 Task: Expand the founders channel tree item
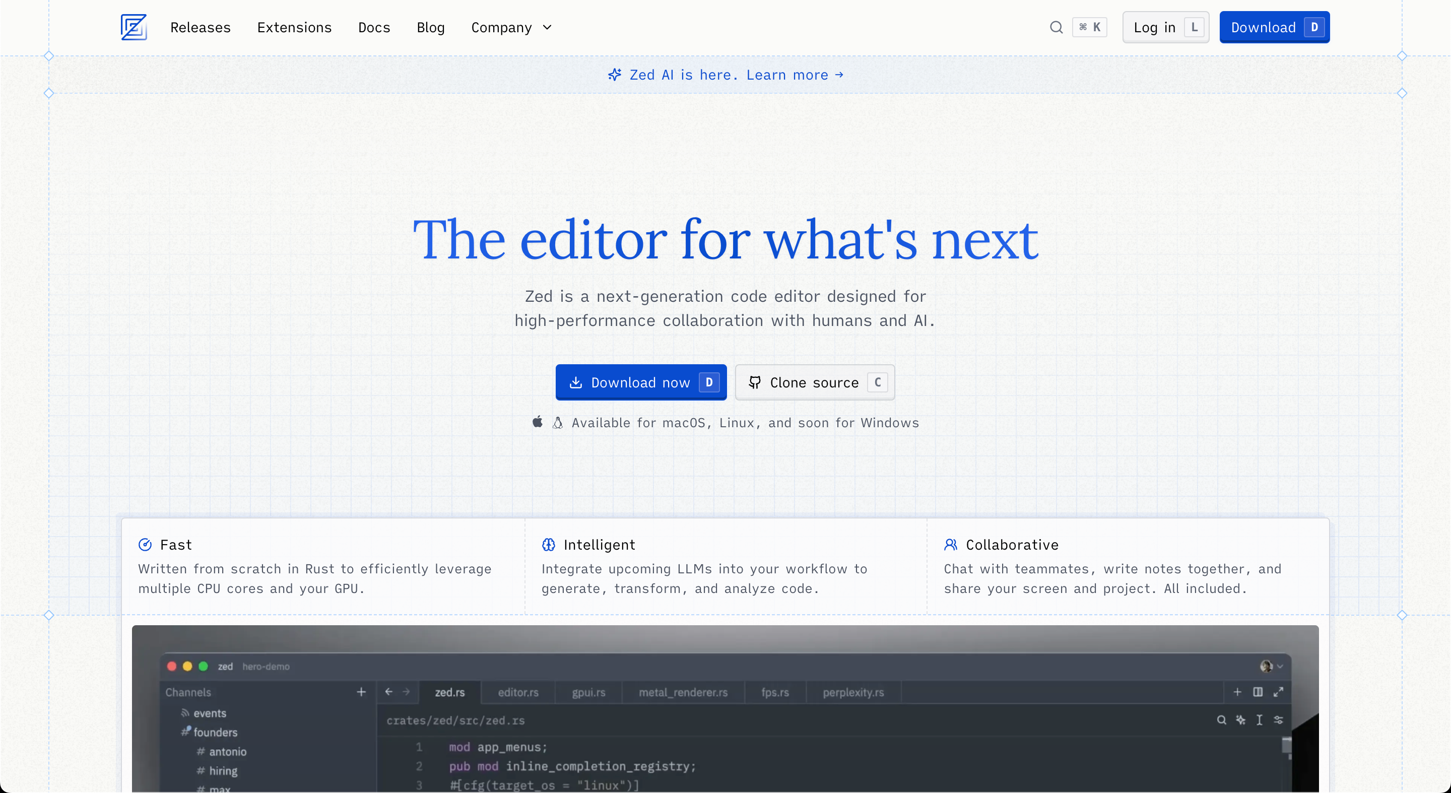[x=214, y=733]
